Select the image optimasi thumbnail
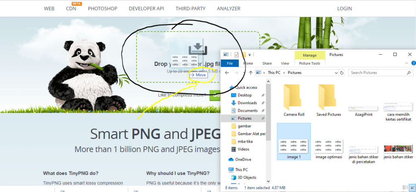This screenshot has height=192, width=416. pyautogui.click(x=329, y=149)
